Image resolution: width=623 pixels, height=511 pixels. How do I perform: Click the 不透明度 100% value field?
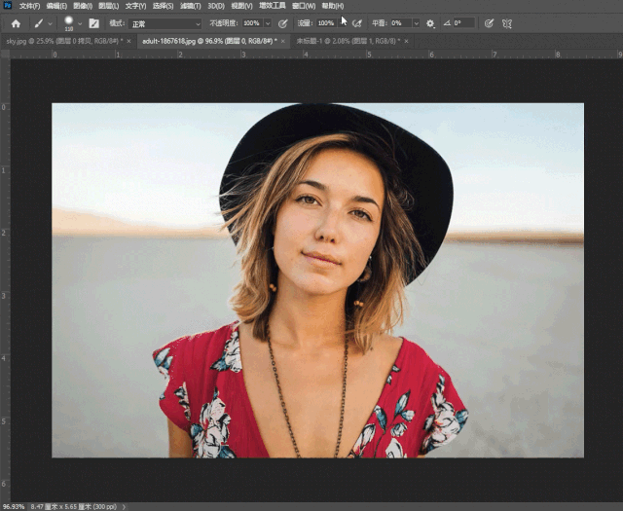click(252, 23)
